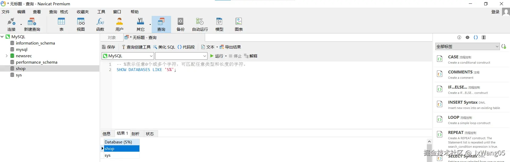Image resolution: width=510 pixels, height=162 pixels.
Task: Open the 运行 run options arrow
Action: 226,56
